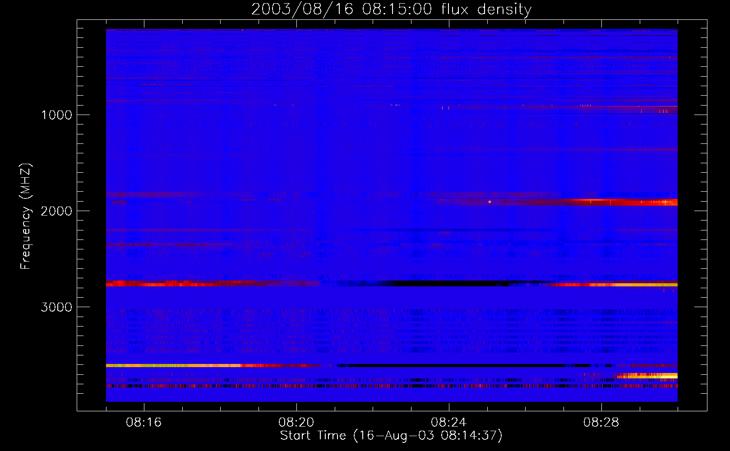Click the bright red emission band near 2000 MHz
This screenshot has width=730, height=451.
coord(623,202)
